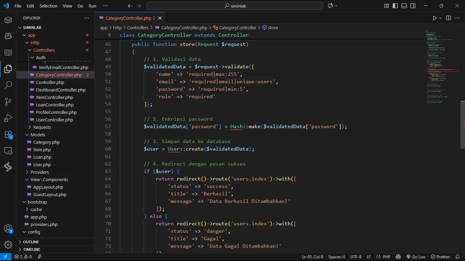Viewport: 465px width, 261px height.
Task: Click the editor vertical scrollbar thumb
Action: pos(463,125)
